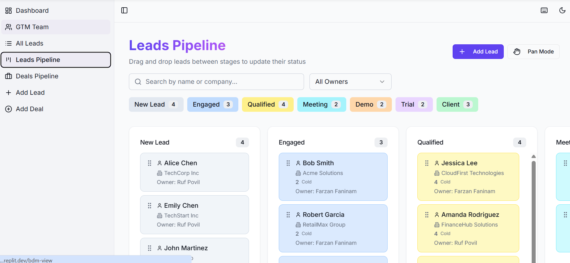Click Deals Pipeline briefcase icon
Viewport: 570px width, 263px height.
pyautogui.click(x=9, y=76)
